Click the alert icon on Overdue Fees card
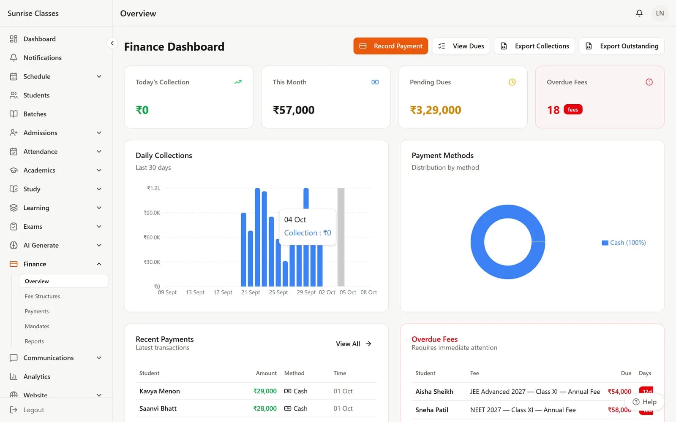 (x=649, y=82)
